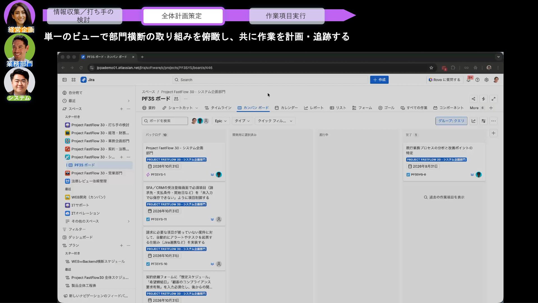Viewport: 538px width, 303px height.
Task: Toggle the sidebar collapse icon
Action: pyautogui.click(x=64, y=80)
